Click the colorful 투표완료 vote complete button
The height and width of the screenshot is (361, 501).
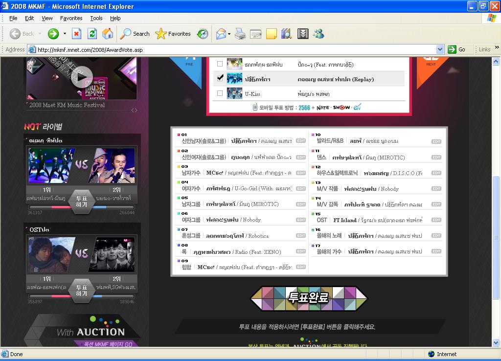point(309,298)
